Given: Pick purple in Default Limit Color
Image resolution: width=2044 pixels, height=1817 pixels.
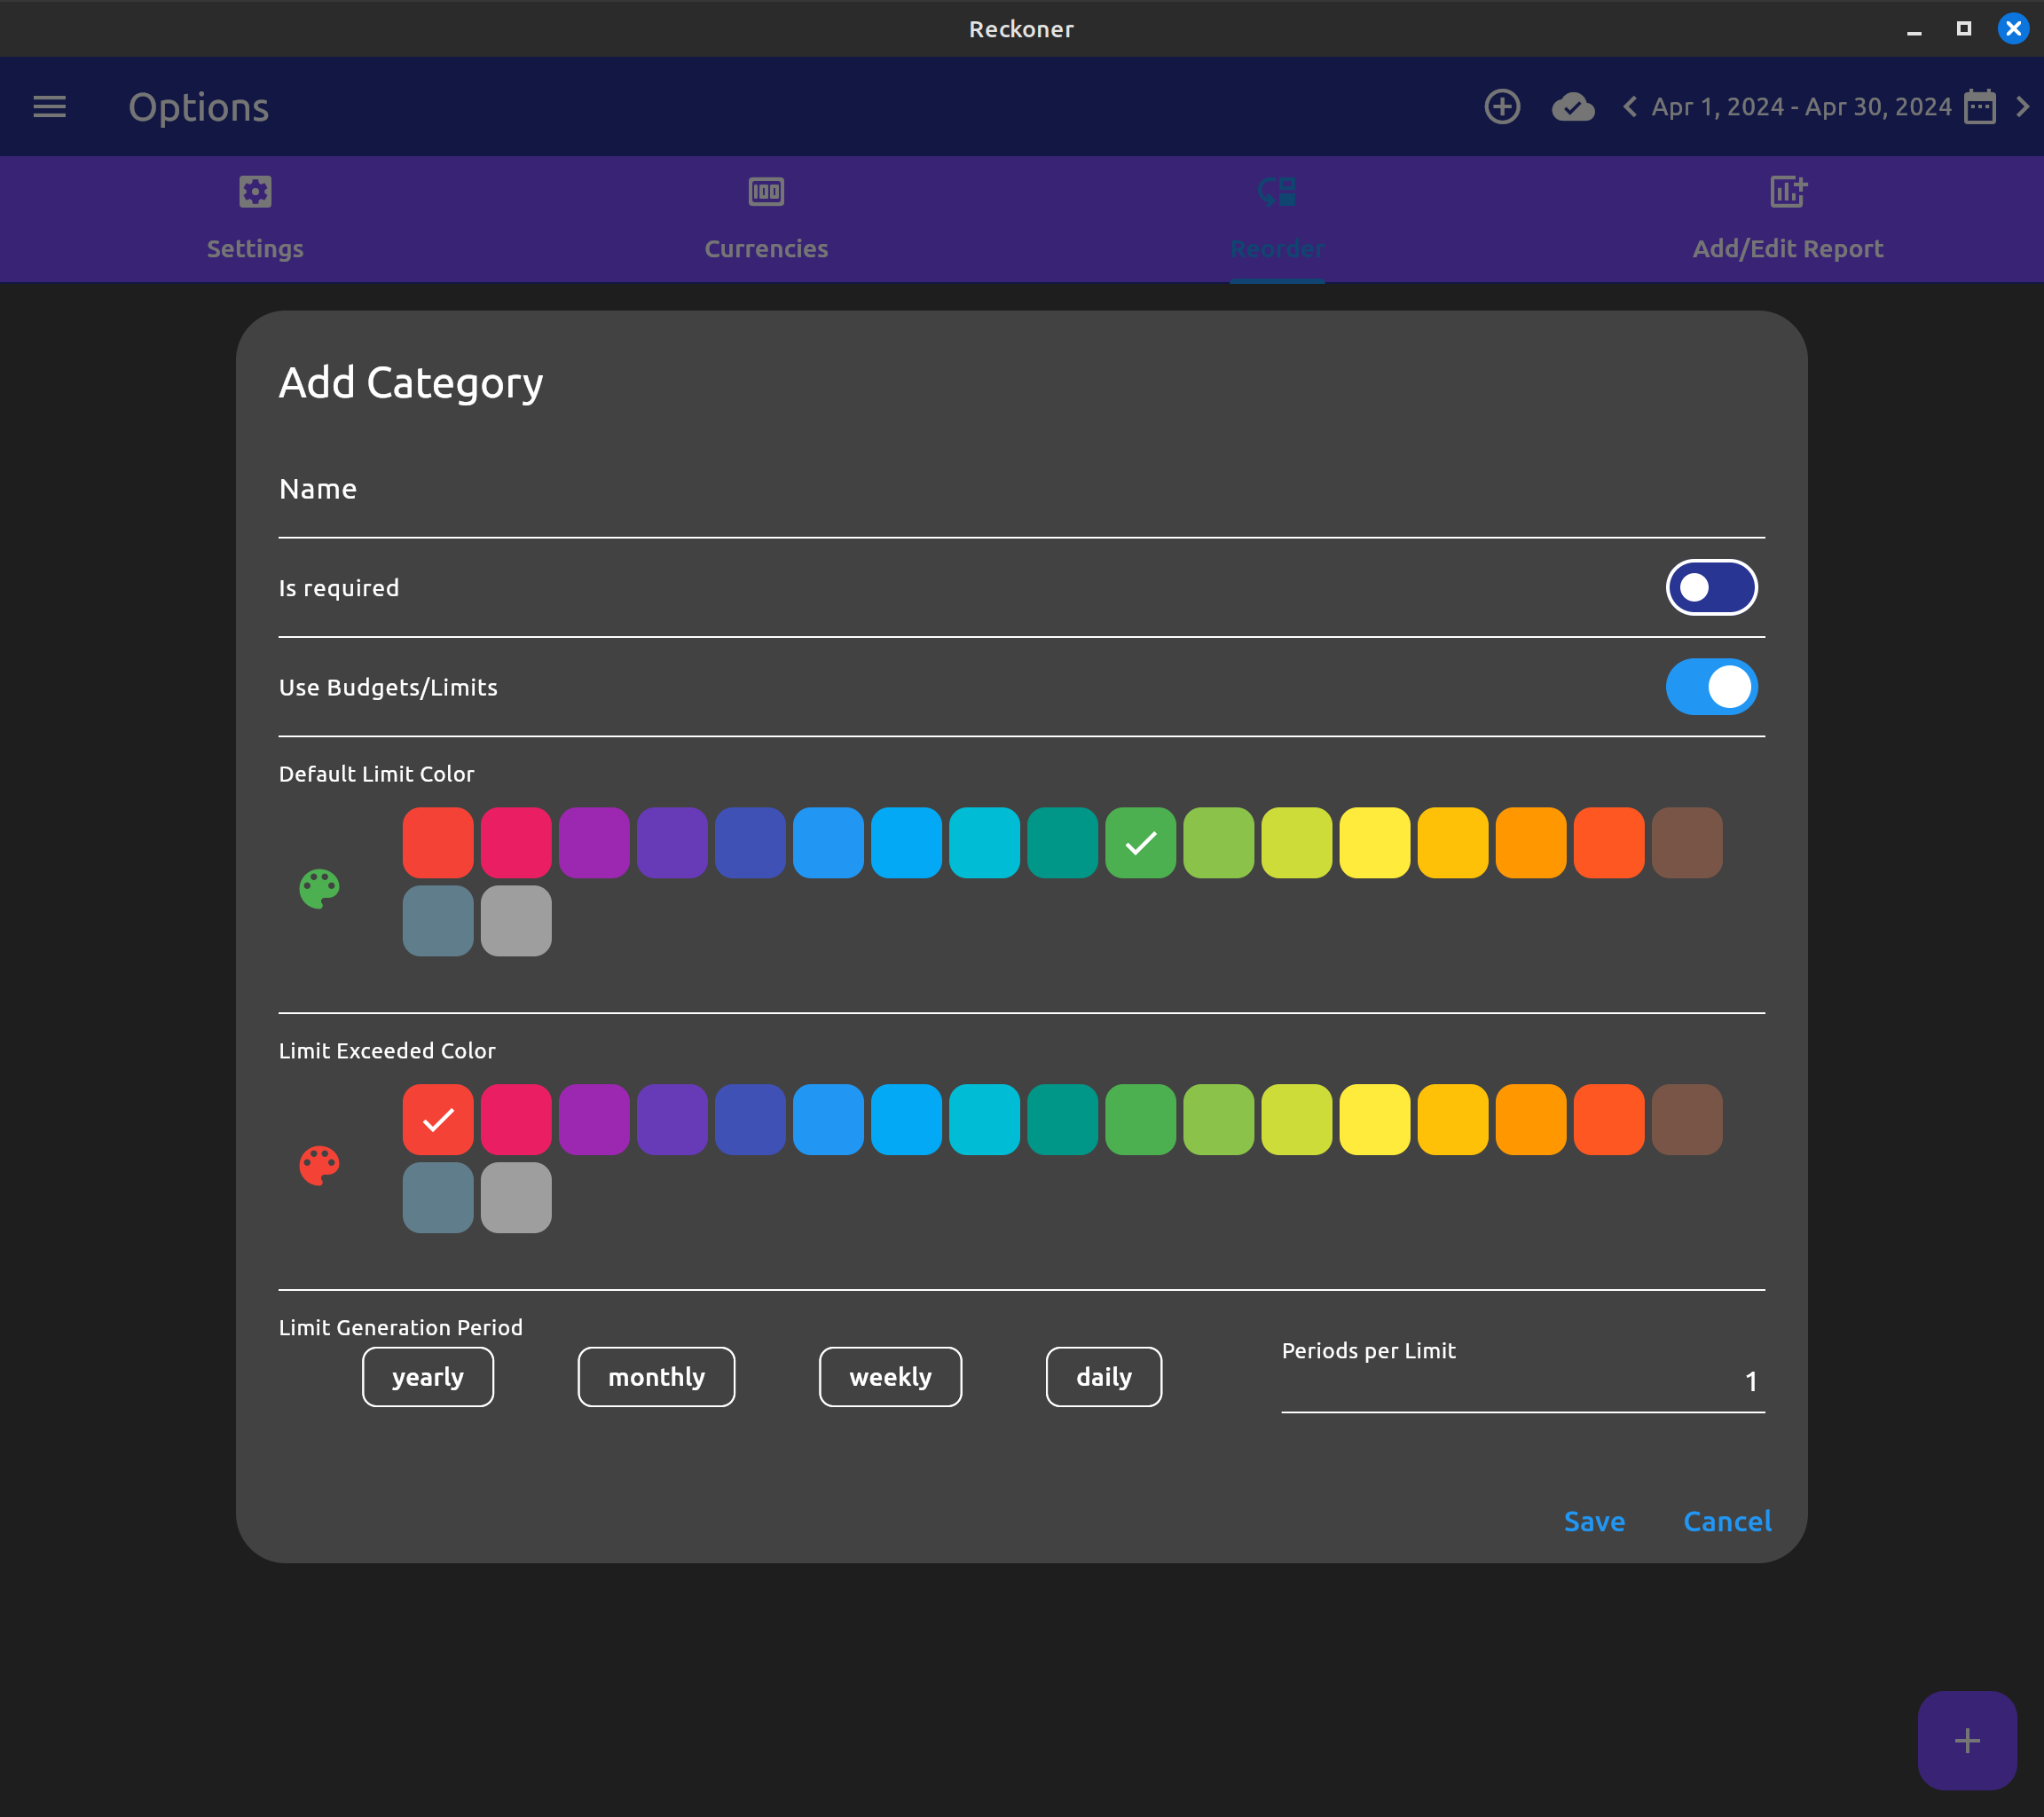Looking at the screenshot, I should 594,843.
